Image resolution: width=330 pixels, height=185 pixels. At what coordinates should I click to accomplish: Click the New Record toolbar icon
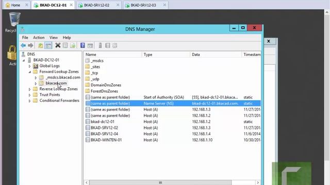[108, 45]
